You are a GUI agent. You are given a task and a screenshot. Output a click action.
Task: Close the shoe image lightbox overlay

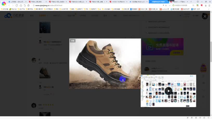click(205, 16)
